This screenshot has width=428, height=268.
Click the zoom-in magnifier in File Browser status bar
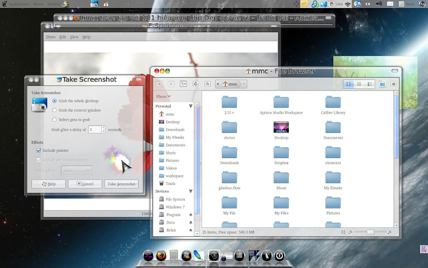pos(390,232)
